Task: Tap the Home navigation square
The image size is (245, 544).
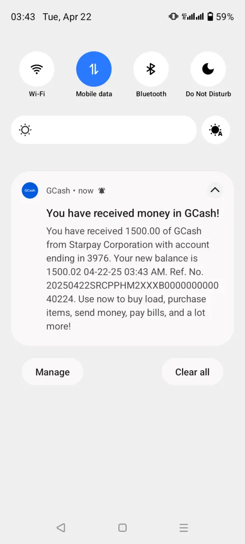Action: coord(122,528)
